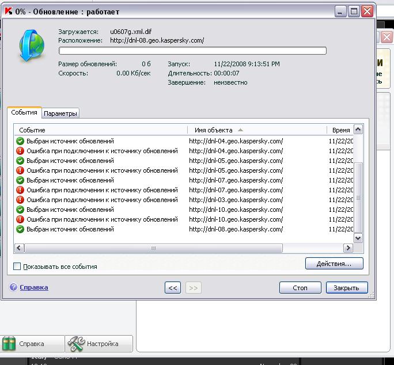Click the horizontal scrollbar right arrow
This screenshot has width=394, height=365.
(x=347, y=248)
